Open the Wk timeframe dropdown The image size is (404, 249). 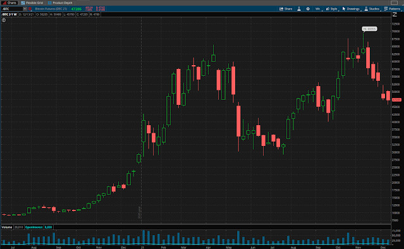pos(317,9)
